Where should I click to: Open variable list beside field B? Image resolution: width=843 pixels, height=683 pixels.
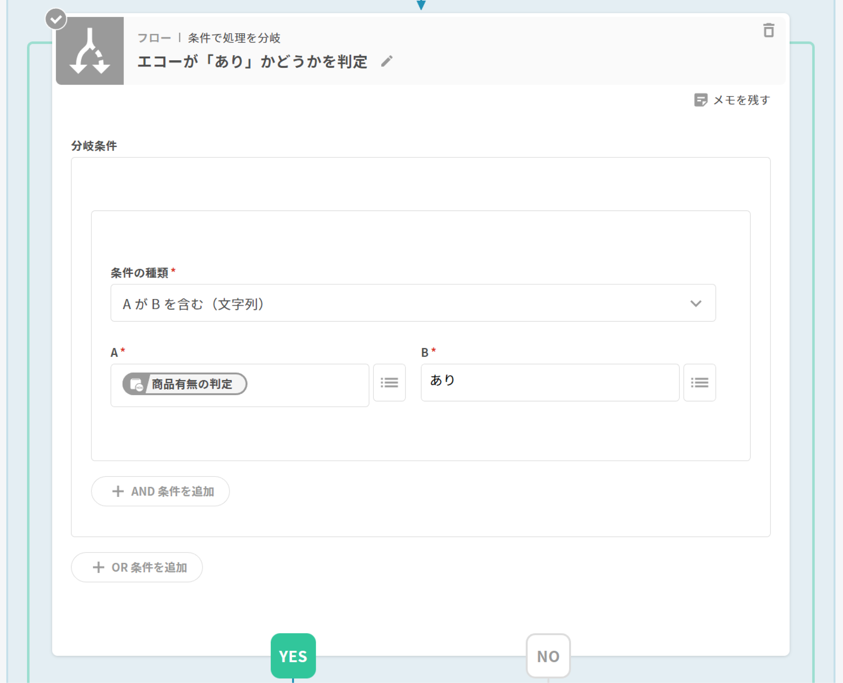[699, 382]
